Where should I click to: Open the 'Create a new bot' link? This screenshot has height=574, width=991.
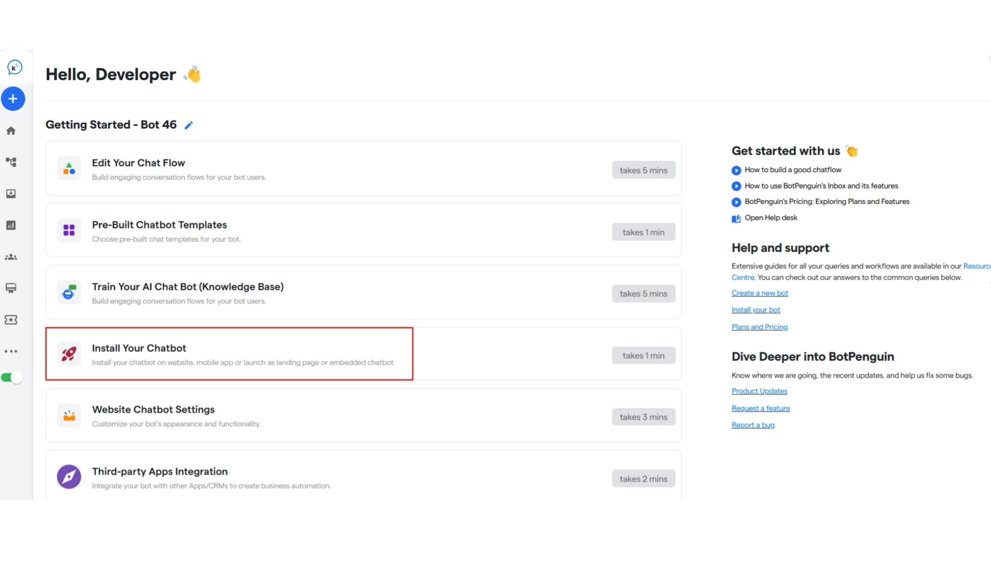(x=760, y=293)
